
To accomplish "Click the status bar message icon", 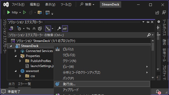I will point(3,92).
